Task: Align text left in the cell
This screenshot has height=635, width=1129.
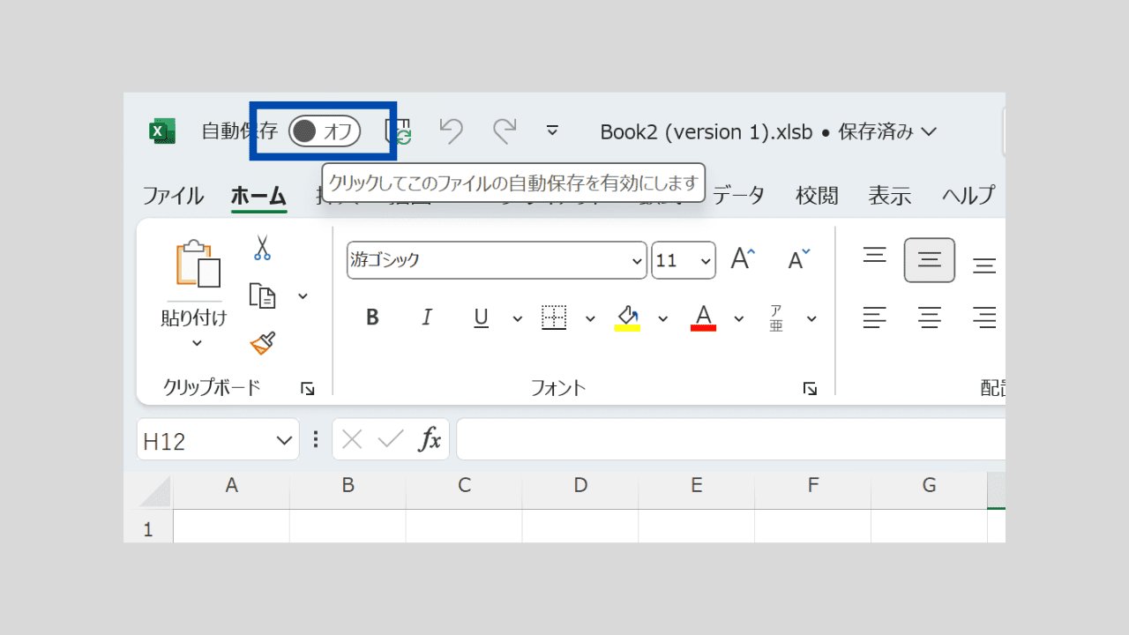Action: (875, 317)
